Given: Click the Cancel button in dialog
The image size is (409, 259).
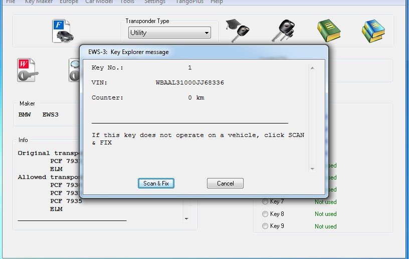Looking at the screenshot, I should [x=225, y=183].
